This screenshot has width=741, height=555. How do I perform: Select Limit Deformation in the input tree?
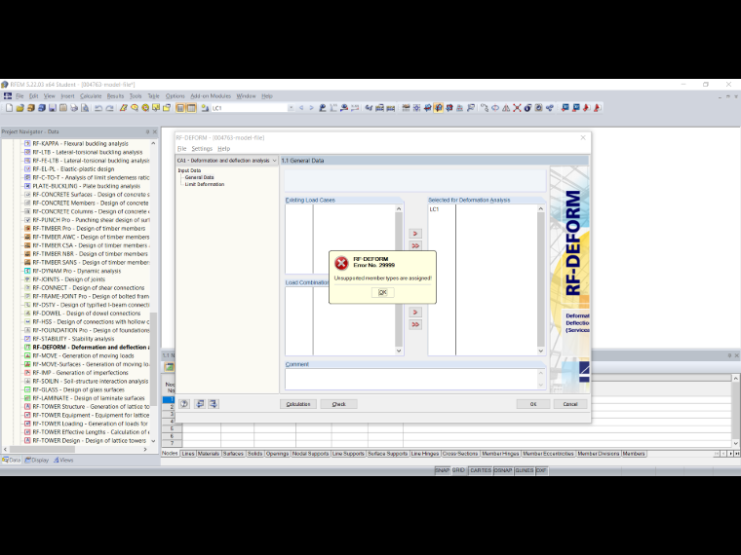[x=205, y=185]
